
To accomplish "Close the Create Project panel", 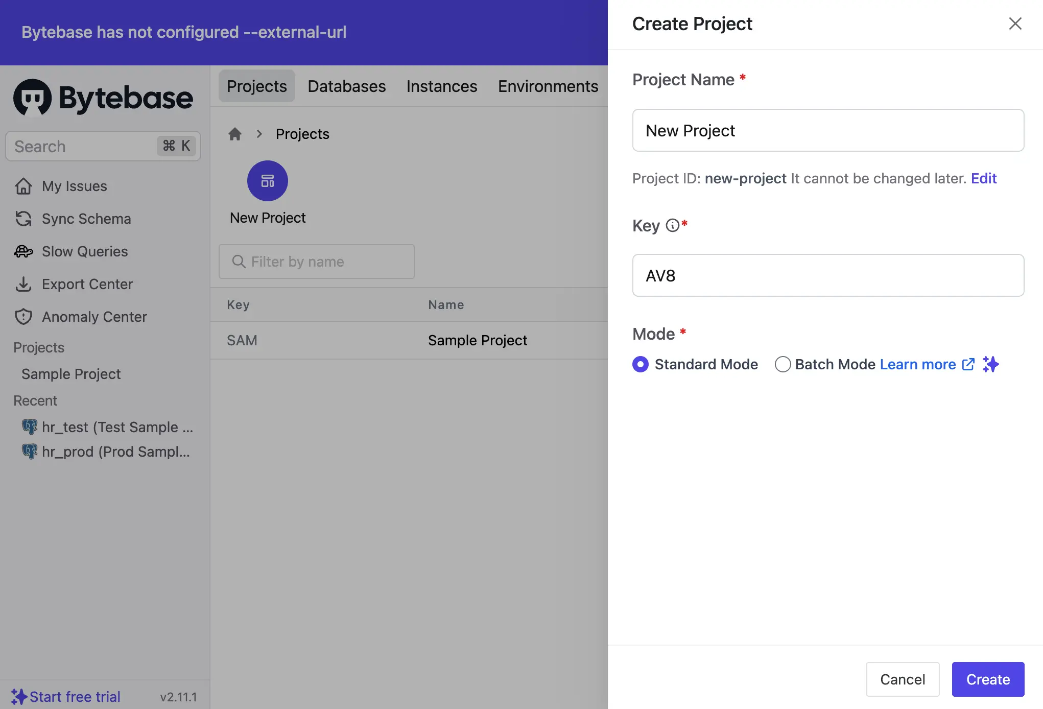I will click(x=1015, y=23).
